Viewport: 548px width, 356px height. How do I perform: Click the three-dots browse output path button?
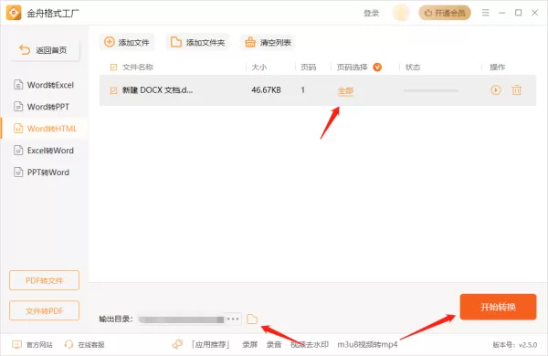(233, 319)
